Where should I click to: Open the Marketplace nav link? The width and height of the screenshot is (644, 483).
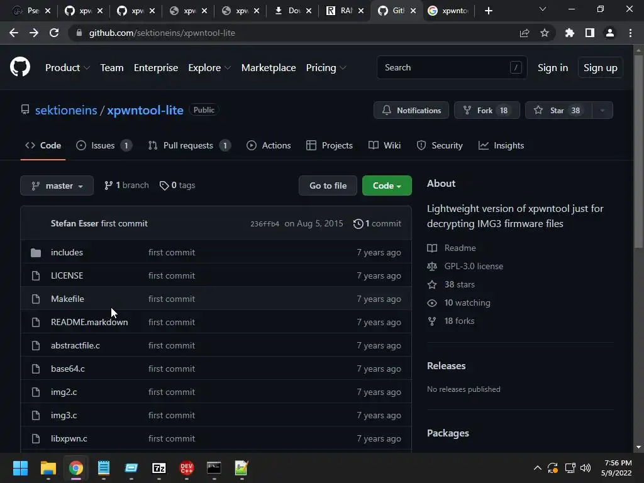[269, 68]
